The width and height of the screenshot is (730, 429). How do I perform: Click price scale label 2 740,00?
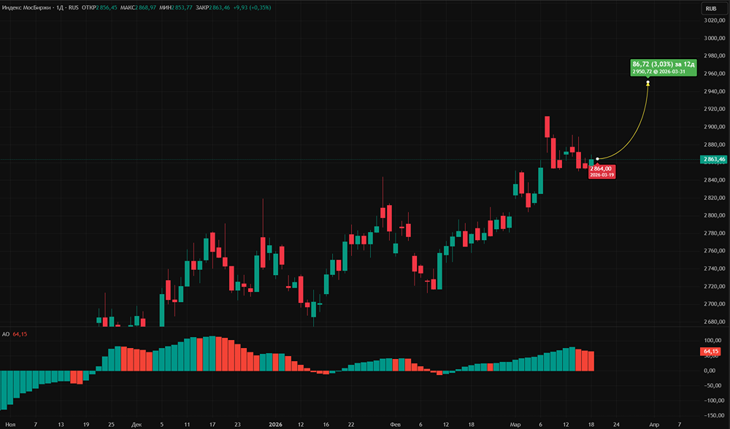tap(715, 268)
